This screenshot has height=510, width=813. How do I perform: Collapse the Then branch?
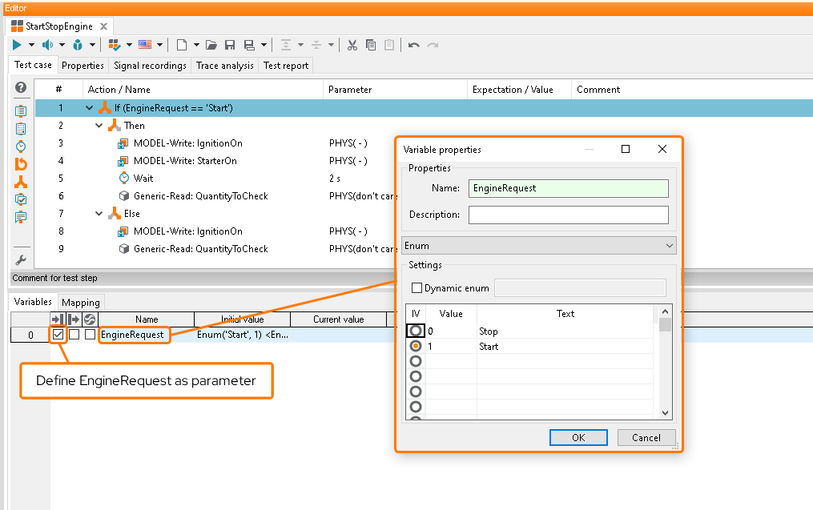pos(99,126)
